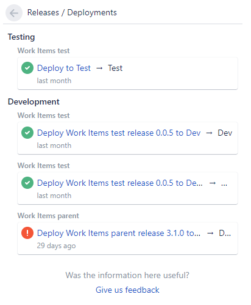Click the Dev environment name after the arrow
The height and width of the screenshot is (305, 251).
tap(225, 133)
